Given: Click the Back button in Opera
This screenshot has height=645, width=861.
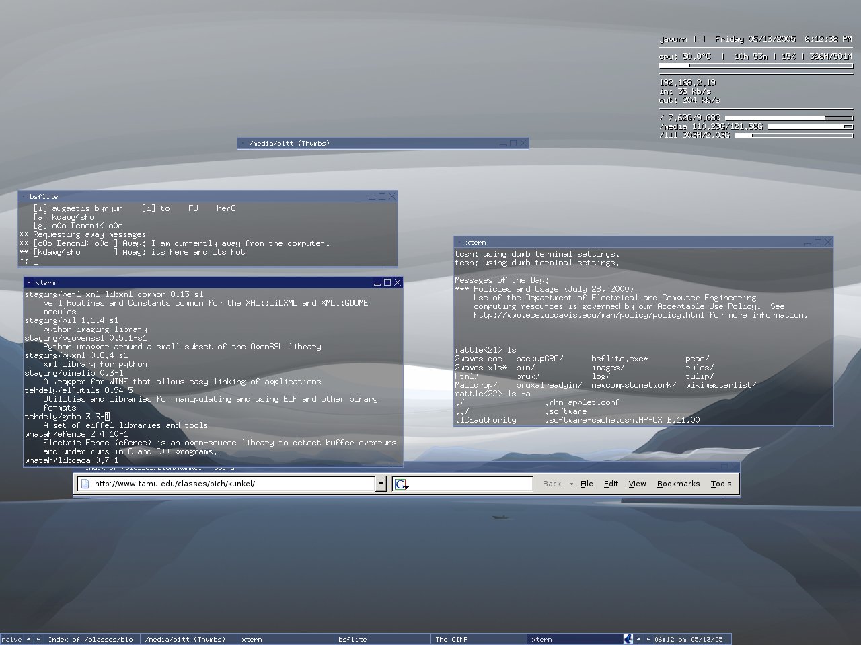Looking at the screenshot, I should [x=552, y=484].
